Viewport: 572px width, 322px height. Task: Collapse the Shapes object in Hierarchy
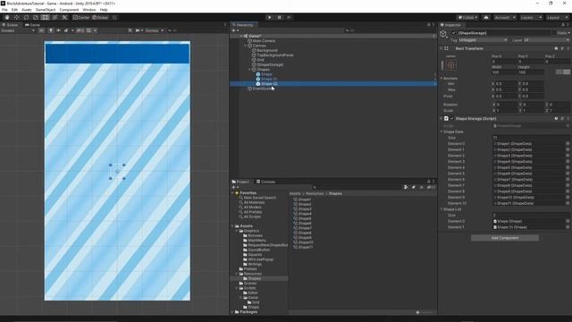pos(250,70)
